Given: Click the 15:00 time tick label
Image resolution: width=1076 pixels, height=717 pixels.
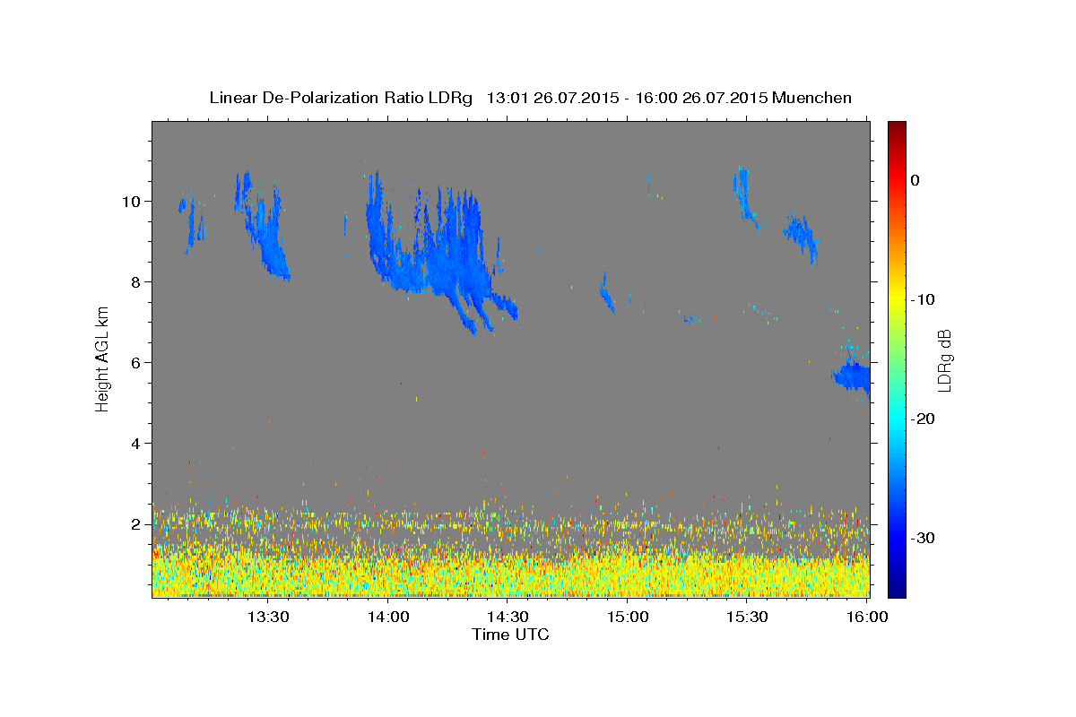Looking at the screenshot, I should 628,617.
